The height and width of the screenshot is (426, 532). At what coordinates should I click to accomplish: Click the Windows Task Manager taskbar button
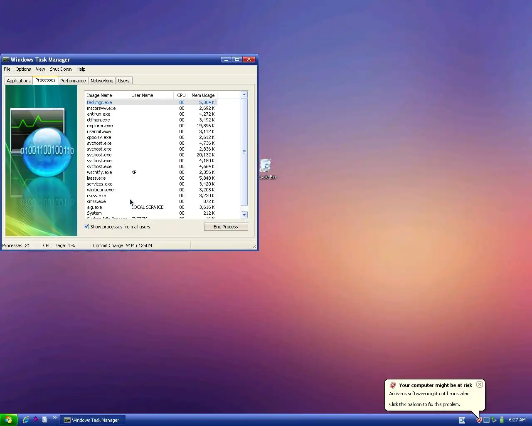pos(92,420)
